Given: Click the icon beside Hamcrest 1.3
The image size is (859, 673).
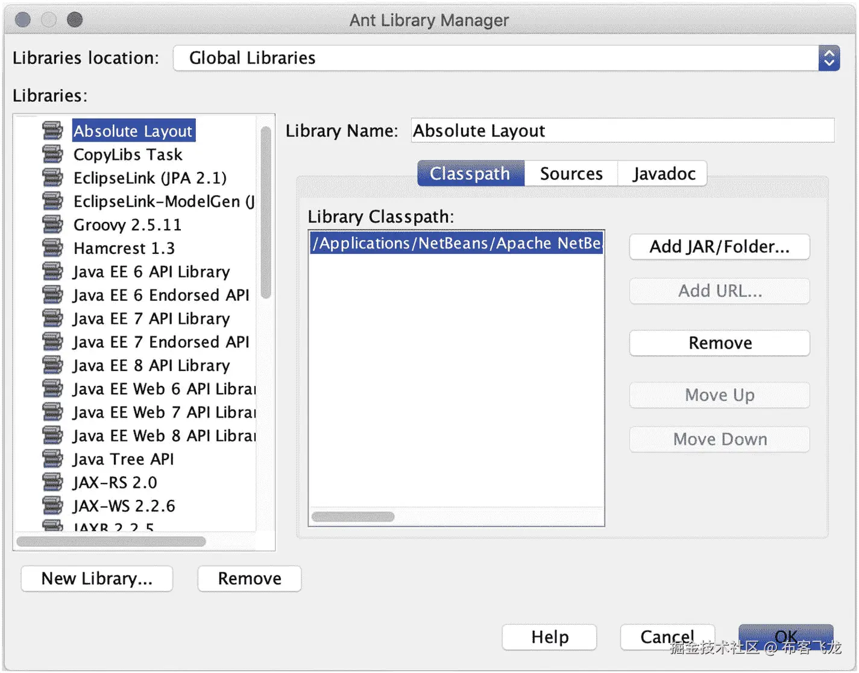Looking at the screenshot, I should (52, 248).
